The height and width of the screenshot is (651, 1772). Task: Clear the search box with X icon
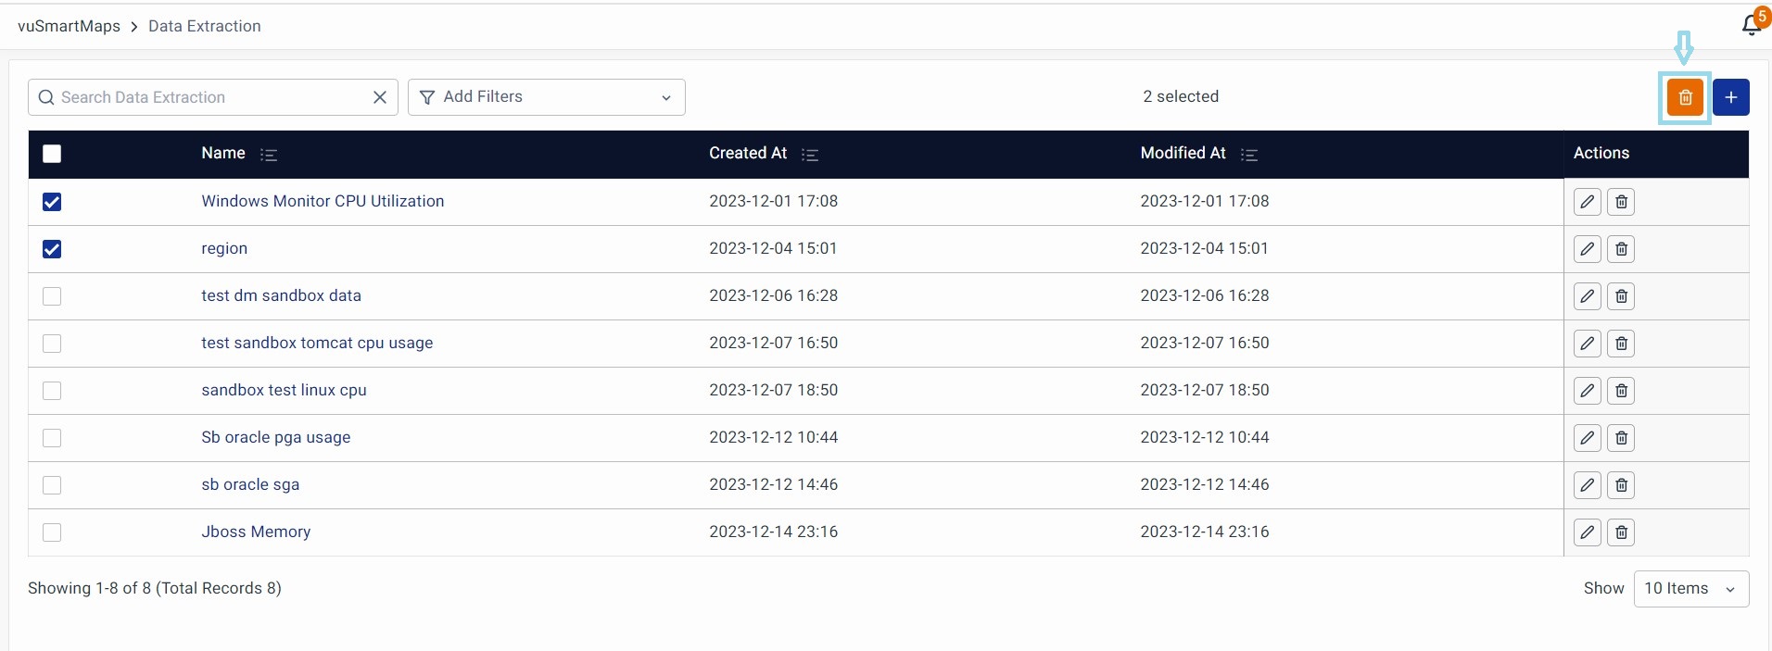(x=380, y=97)
